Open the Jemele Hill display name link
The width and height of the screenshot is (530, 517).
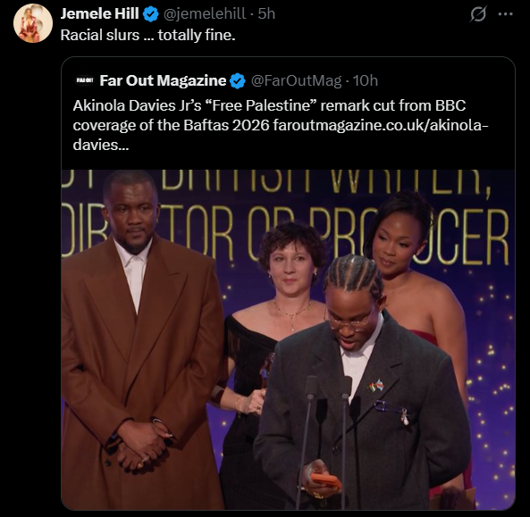99,14
